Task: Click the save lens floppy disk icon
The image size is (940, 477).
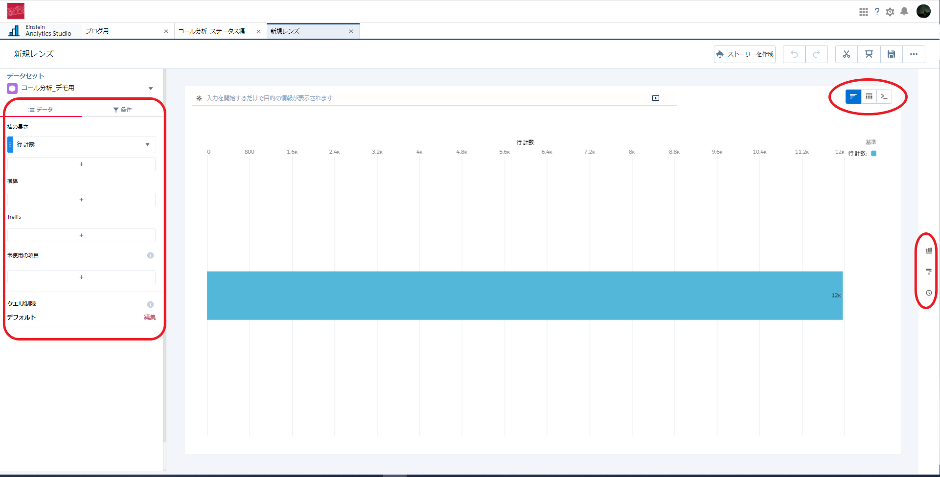Action: pos(891,54)
